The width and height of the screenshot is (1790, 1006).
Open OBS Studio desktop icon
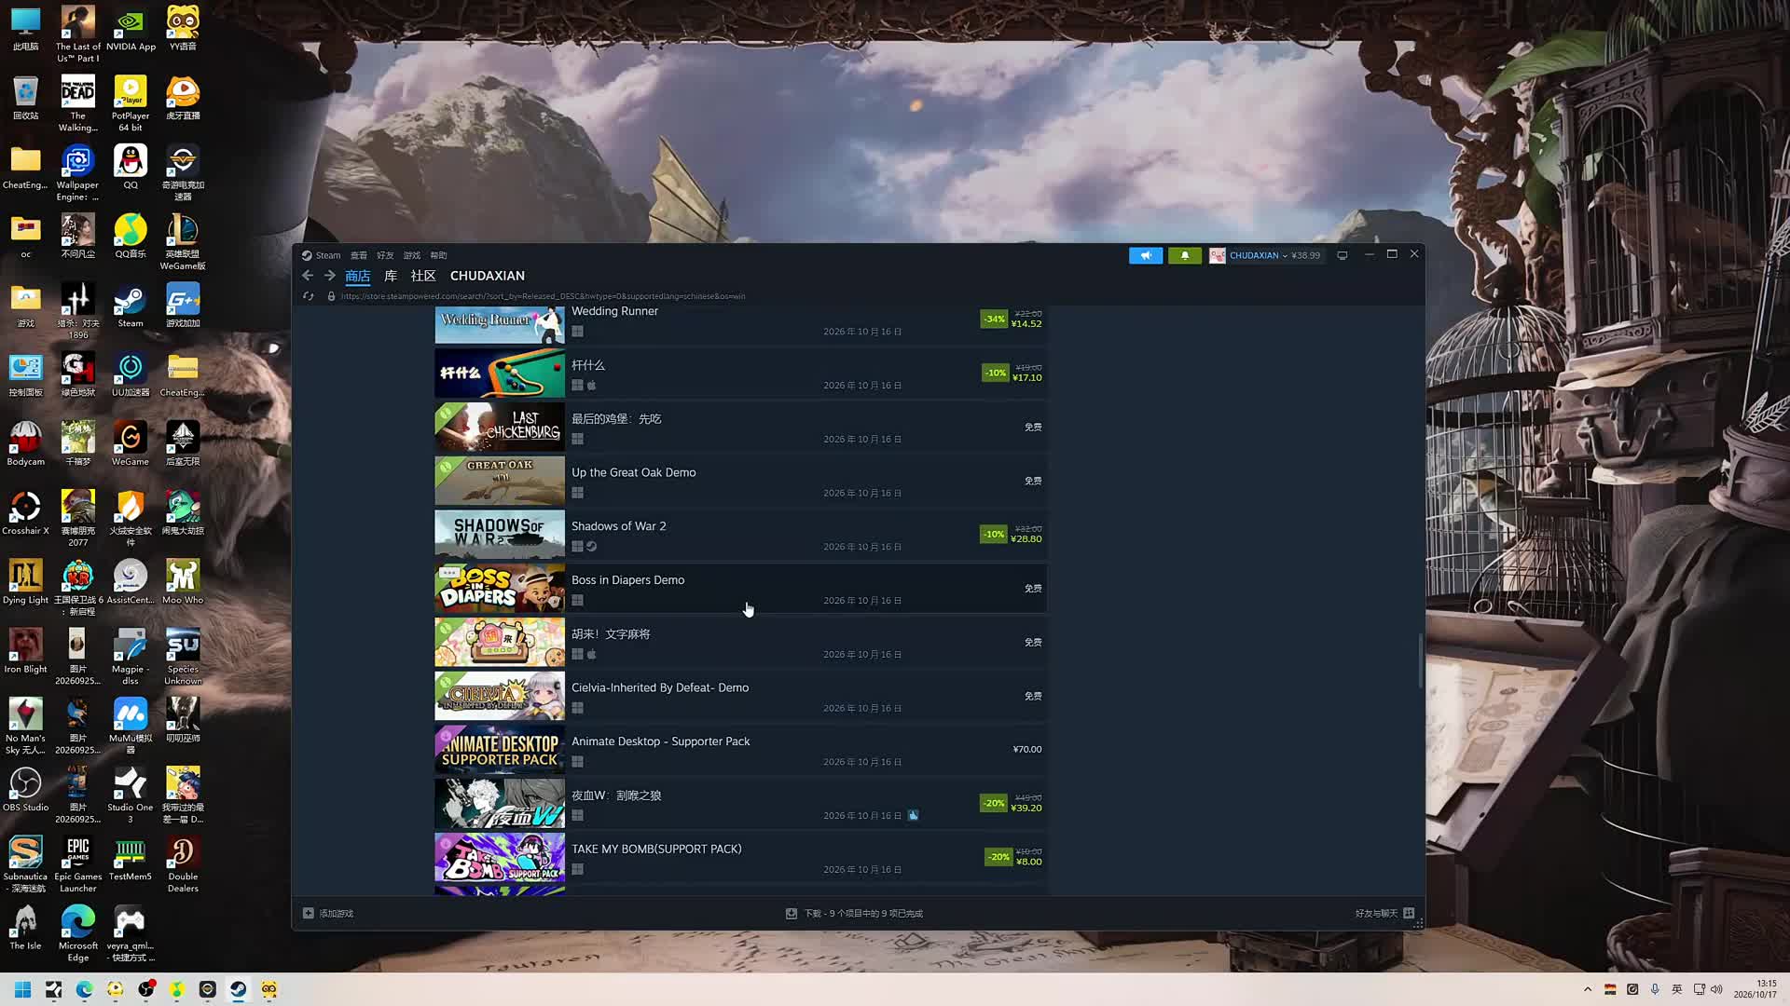[x=25, y=789]
